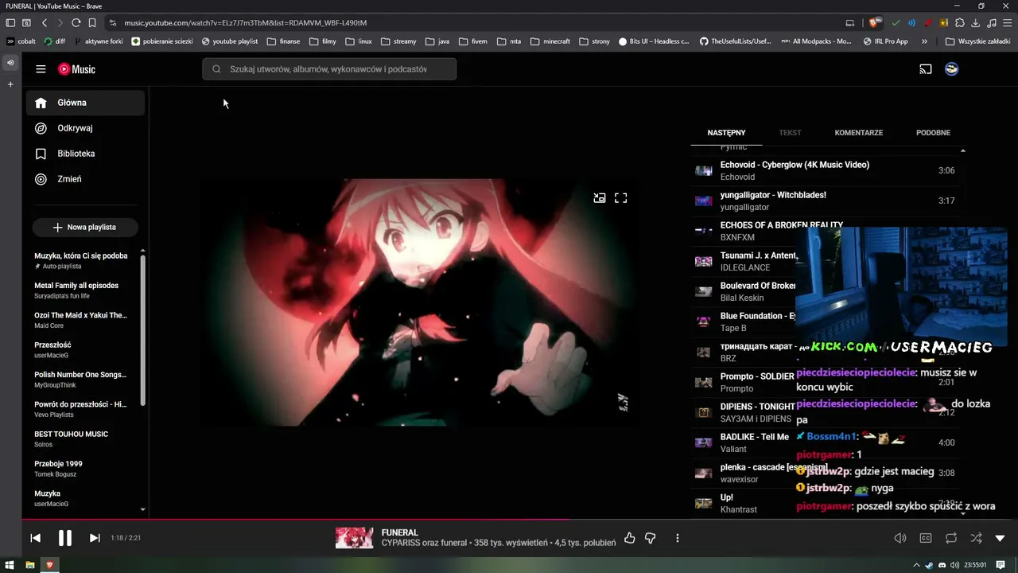Screen dimensions: 1018x573
Task: Click the YouTube Music logo
Action: pyautogui.click(x=76, y=69)
